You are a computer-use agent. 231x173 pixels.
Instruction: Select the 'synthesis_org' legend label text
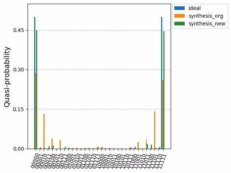coord(206,16)
